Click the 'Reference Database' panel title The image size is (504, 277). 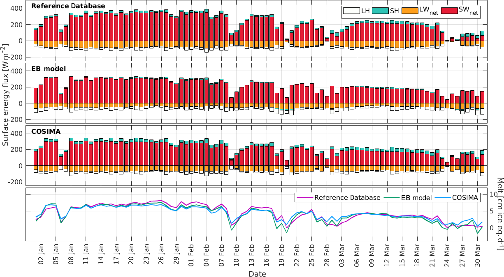coord(68,6)
